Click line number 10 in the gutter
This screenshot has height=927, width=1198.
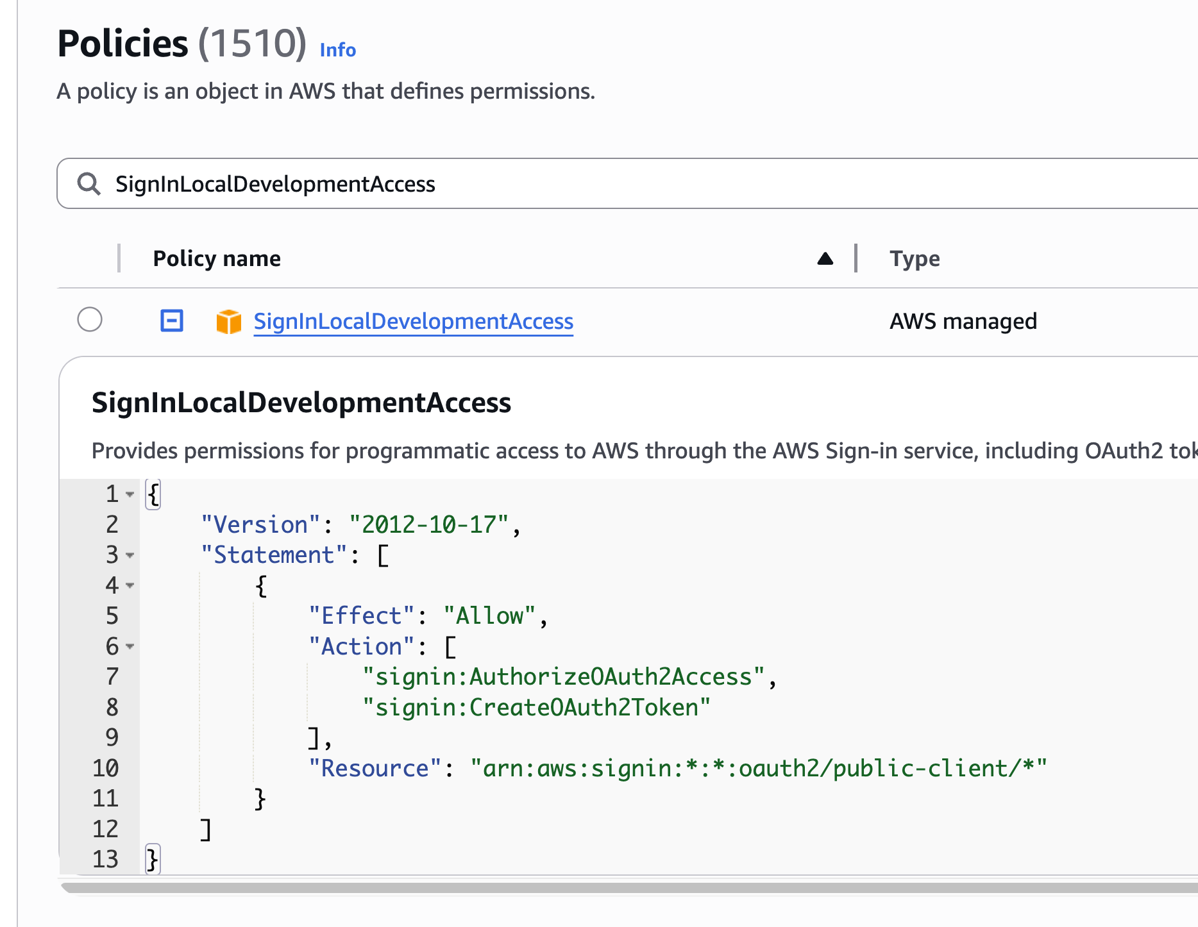click(105, 768)
